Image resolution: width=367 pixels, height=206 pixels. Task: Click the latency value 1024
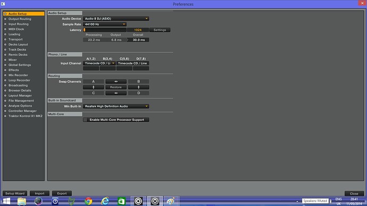[x=138, y=30]
